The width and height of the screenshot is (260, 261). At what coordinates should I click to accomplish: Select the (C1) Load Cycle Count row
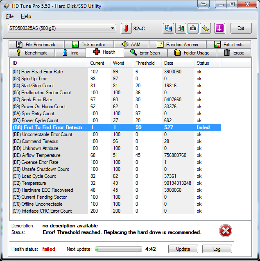116,176
